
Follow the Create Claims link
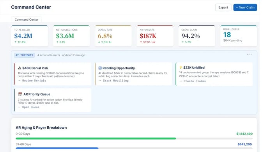(x=193, y=81)
